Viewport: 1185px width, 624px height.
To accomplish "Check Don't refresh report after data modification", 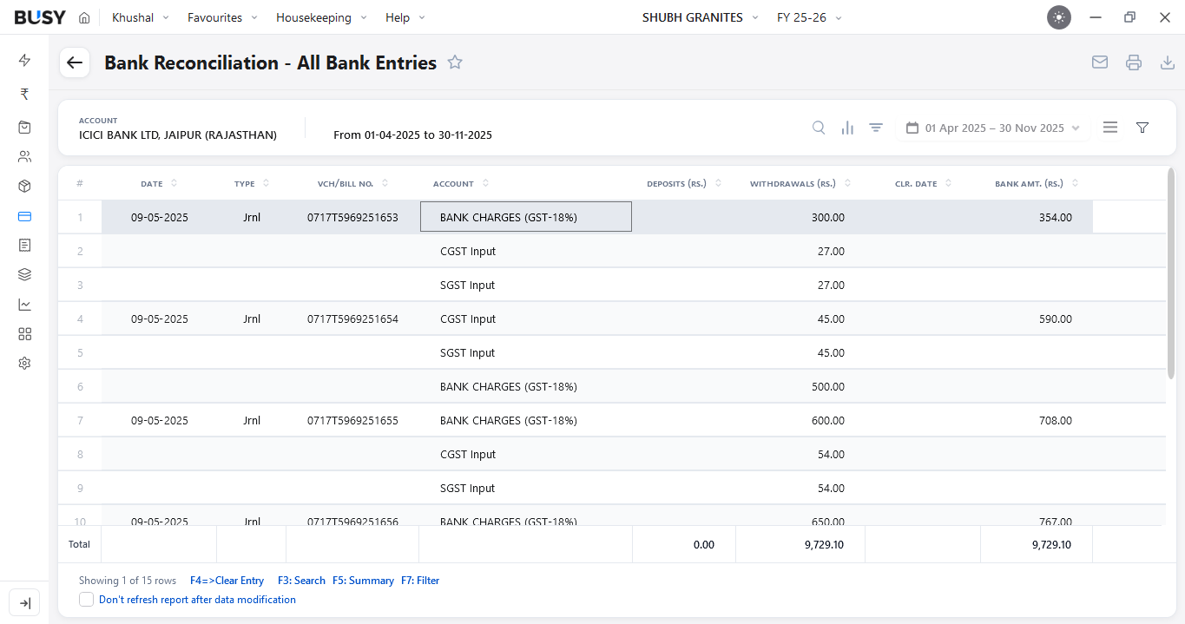I will (87, 600).
